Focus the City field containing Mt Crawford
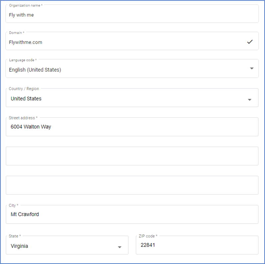 [132, 214]
